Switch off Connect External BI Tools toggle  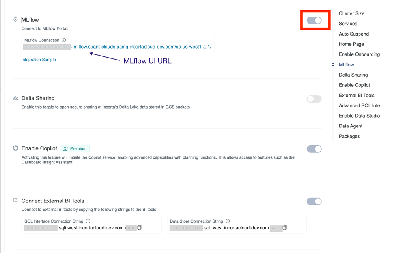pyautogui.click(x=314, y=201)
